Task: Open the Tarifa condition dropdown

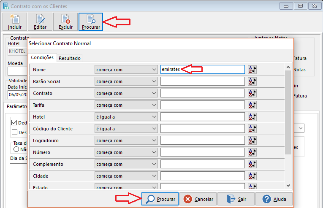Action: click(126, 105)
